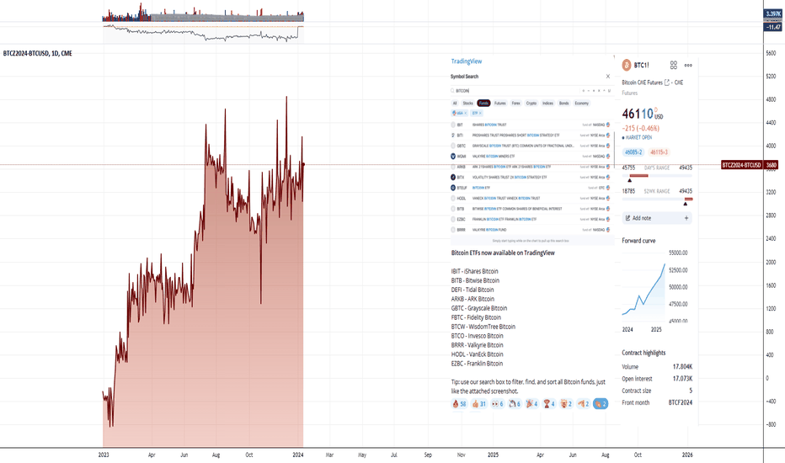This screenshot has height=463, width=785.
Task: Select the IBIT iShares Bitcoin Trust result
Action: pyautogui.click(x=531, y=125)
